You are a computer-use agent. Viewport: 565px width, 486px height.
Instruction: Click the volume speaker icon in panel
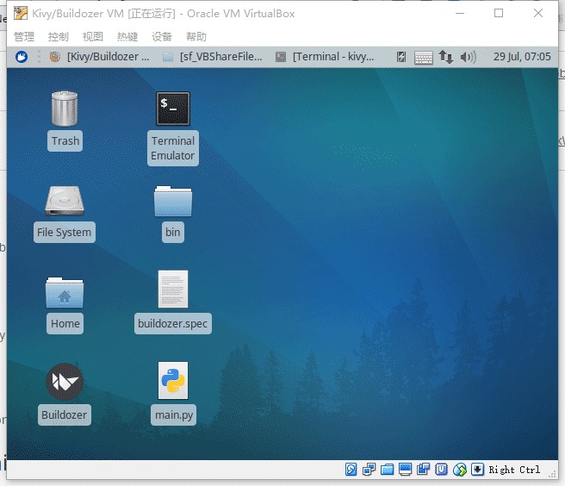(468, 57)
